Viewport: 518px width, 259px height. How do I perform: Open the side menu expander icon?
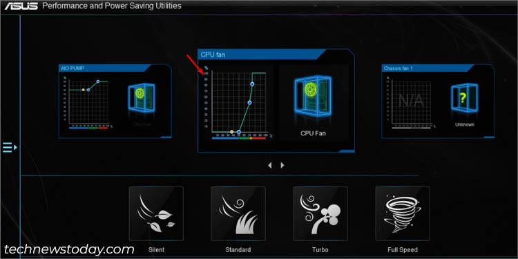(10, 147)
